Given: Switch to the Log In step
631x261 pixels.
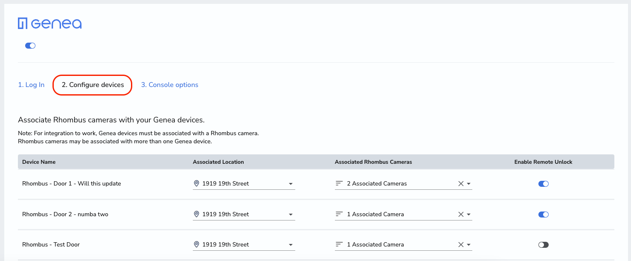Looking at the screenshot, I should tap(31, 84).
